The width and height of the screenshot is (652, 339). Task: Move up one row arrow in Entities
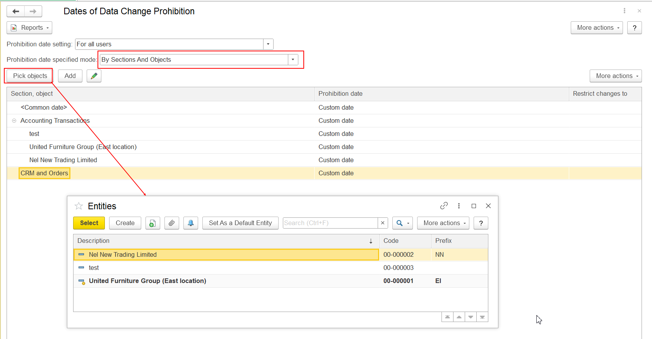pyautogui.click(x=459, y=317)
